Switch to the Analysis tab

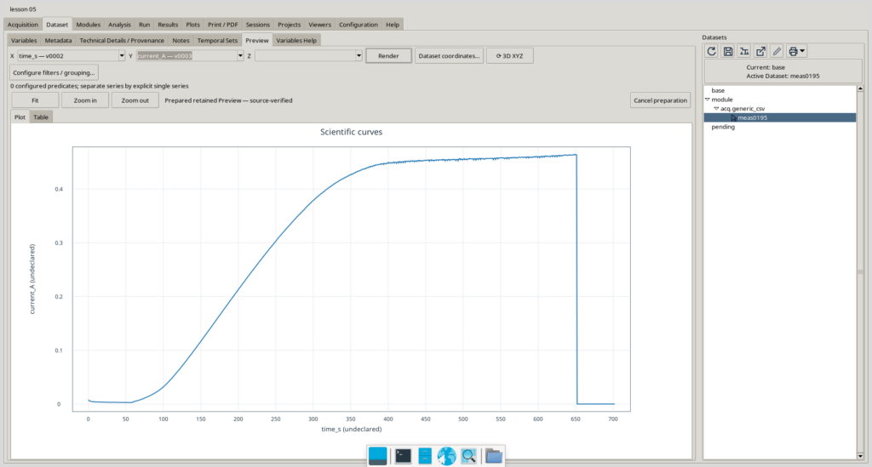pos(119,25)
